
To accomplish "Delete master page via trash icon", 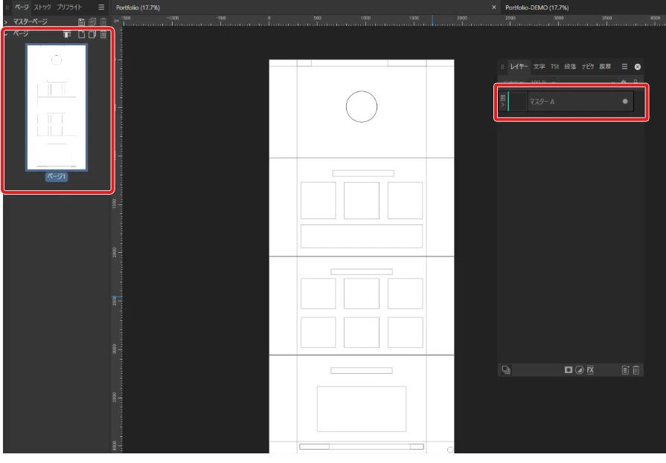I will click(103, 22).
